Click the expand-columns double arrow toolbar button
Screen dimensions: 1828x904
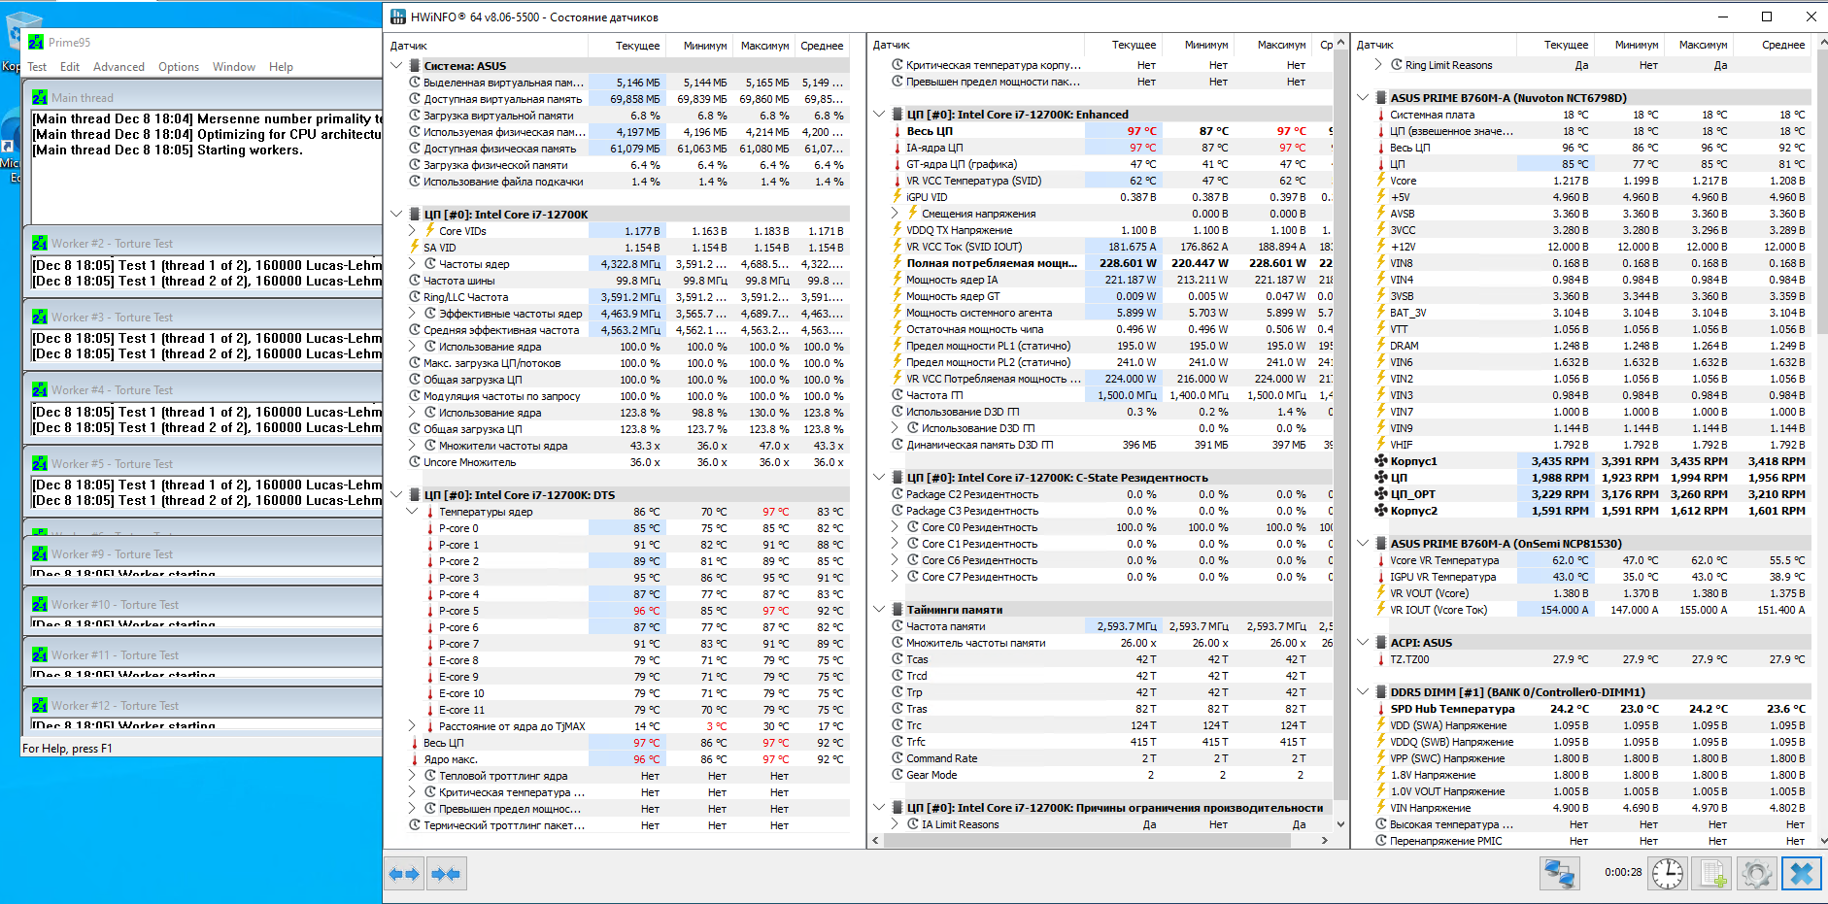pyautogui.click(x=404, y=874)
